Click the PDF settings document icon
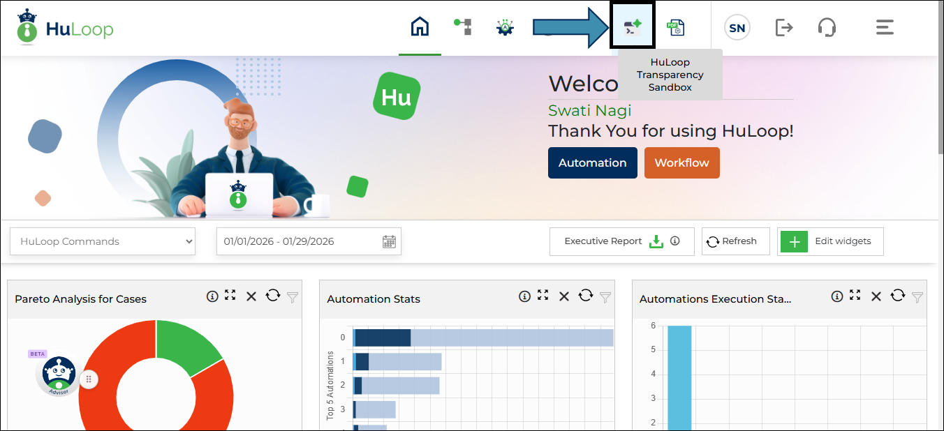The height and width of the screenshot is (431, 944). (x=675, y=27)
